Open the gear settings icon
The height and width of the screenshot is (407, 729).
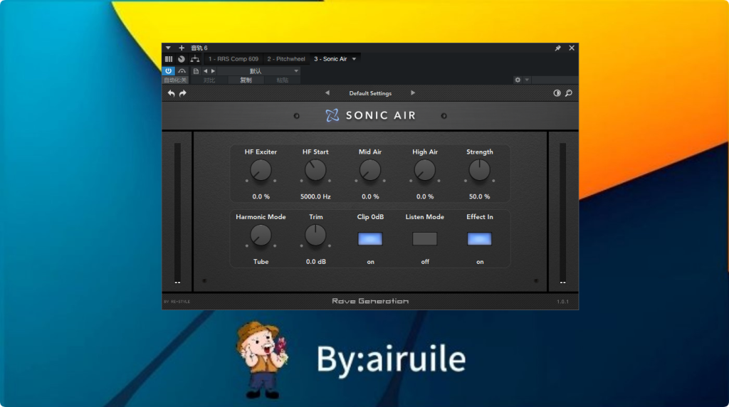tap(518, 80)
